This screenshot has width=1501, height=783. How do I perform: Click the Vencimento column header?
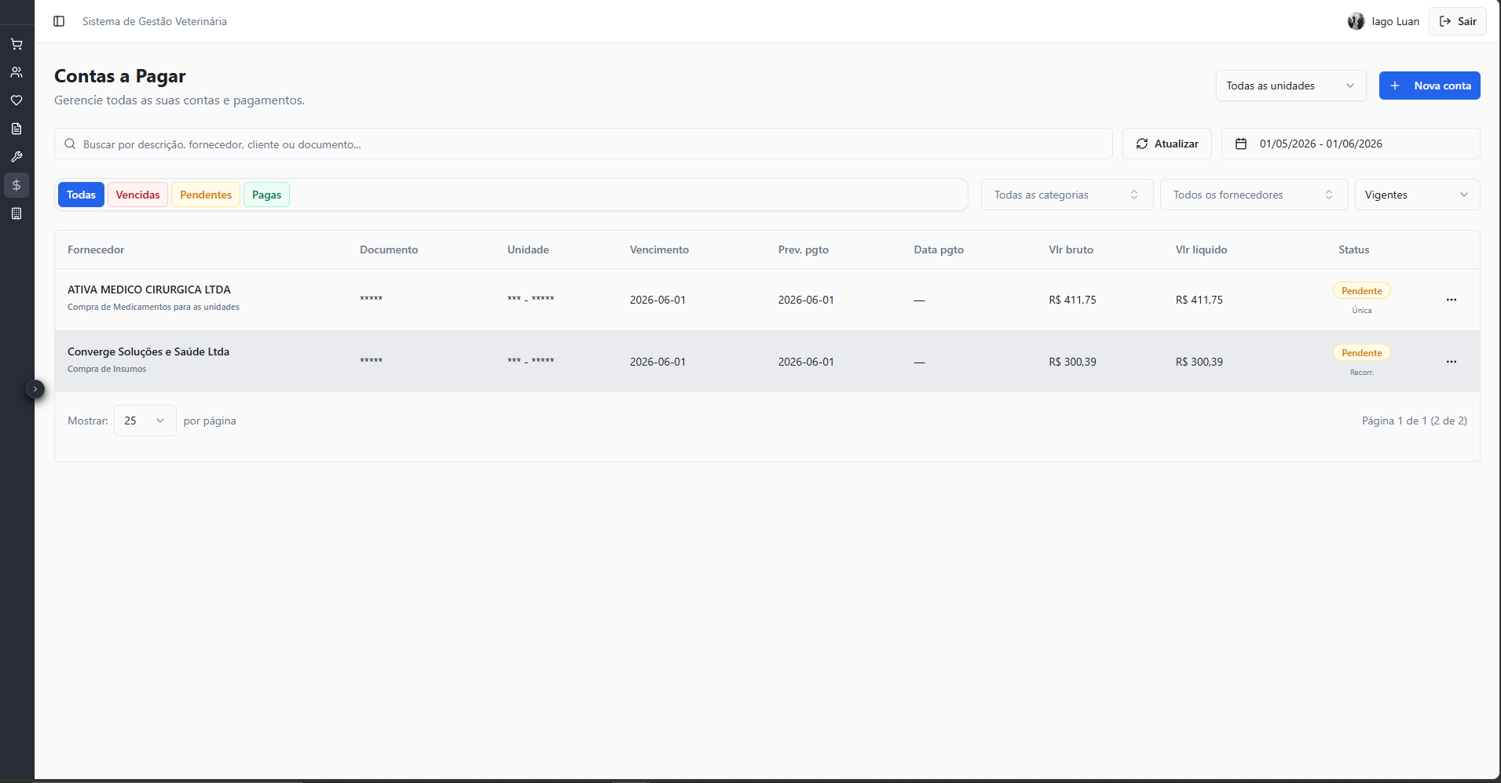point(659,249)
